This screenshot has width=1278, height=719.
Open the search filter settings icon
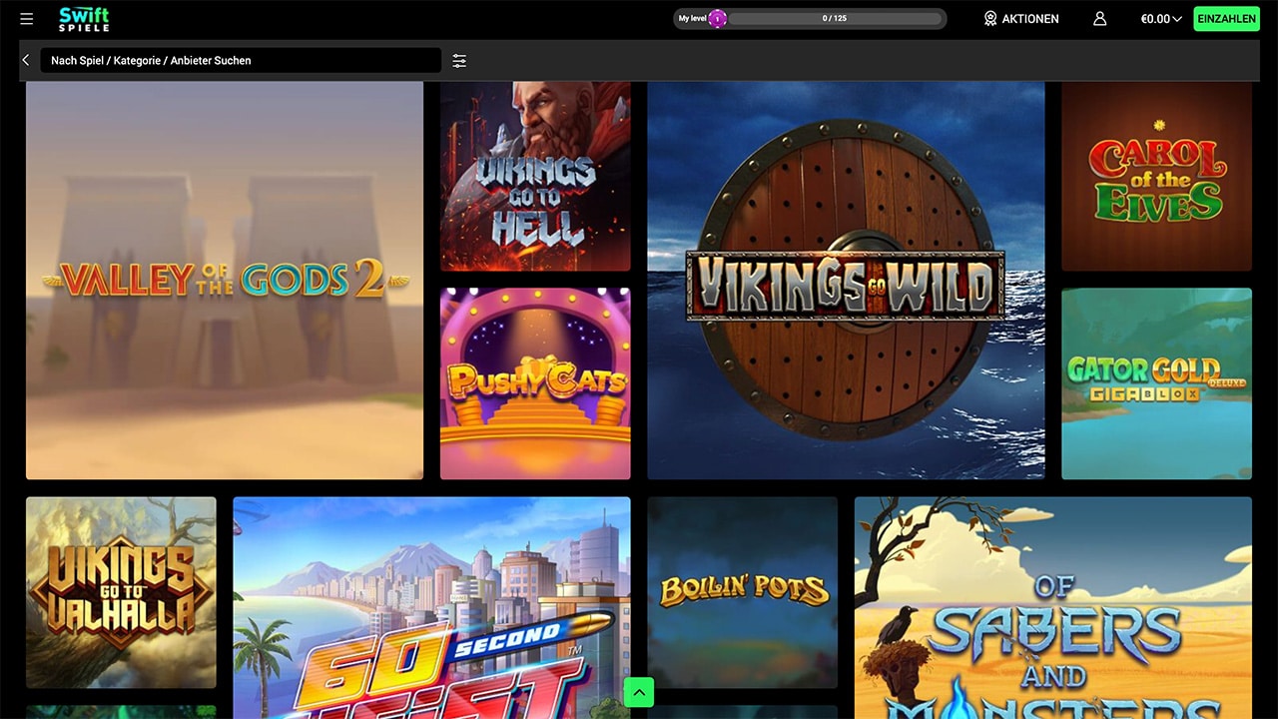(459, 61)
